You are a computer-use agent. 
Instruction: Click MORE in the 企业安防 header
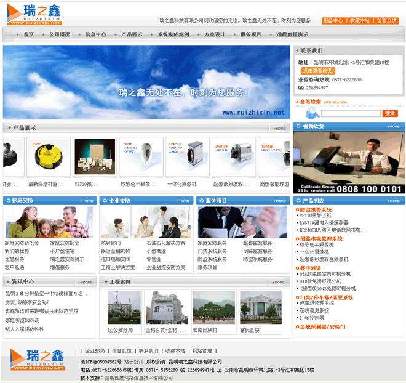pos(183,201)
